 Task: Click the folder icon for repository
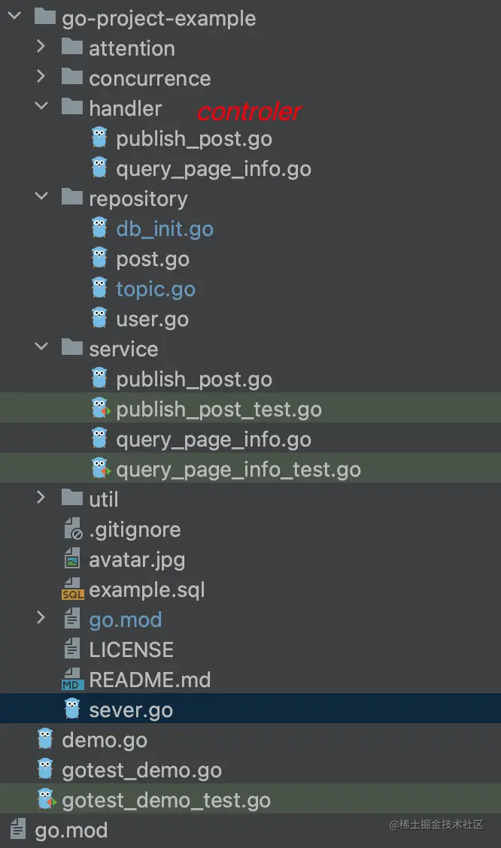click(72, 198)
